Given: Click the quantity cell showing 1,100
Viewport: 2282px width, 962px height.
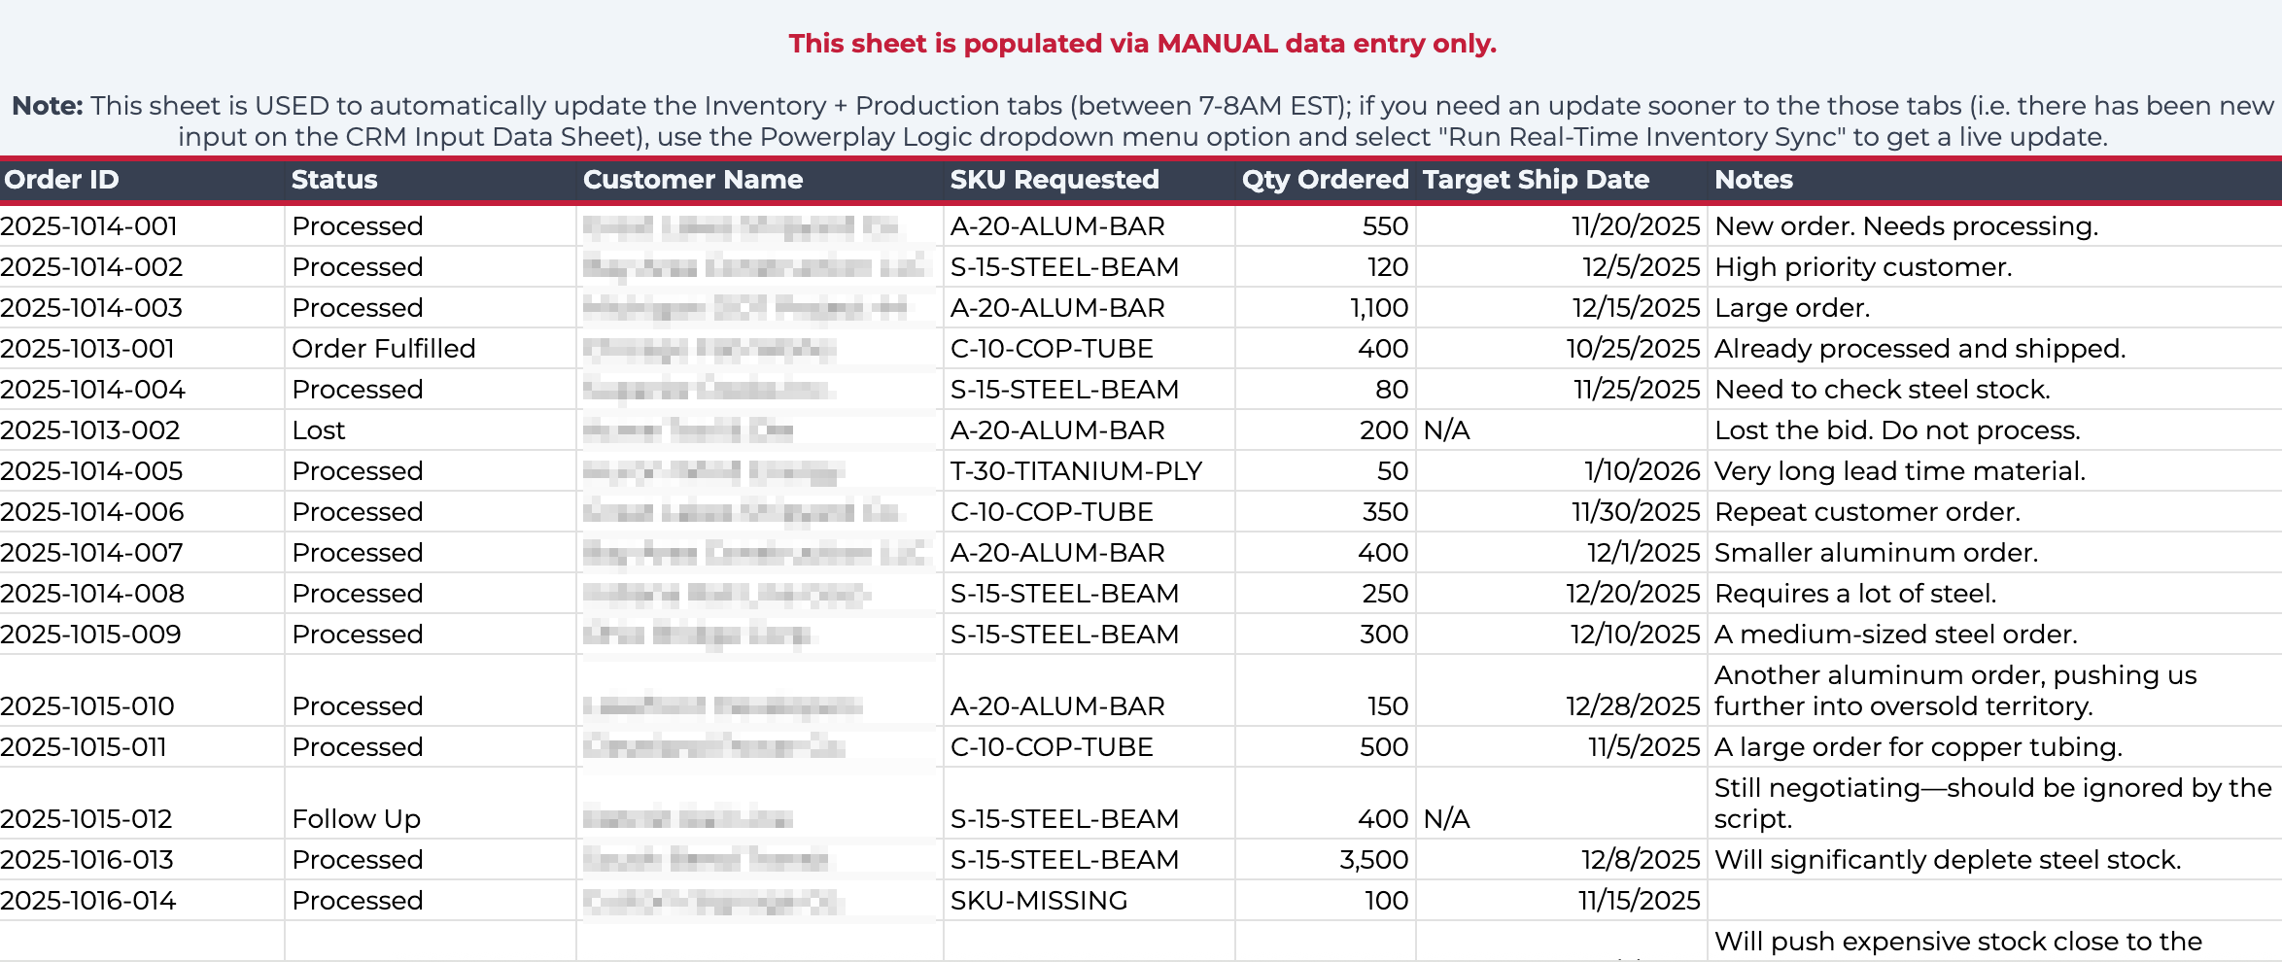Looking at the screenshot, I should (x=1326, y=308).
